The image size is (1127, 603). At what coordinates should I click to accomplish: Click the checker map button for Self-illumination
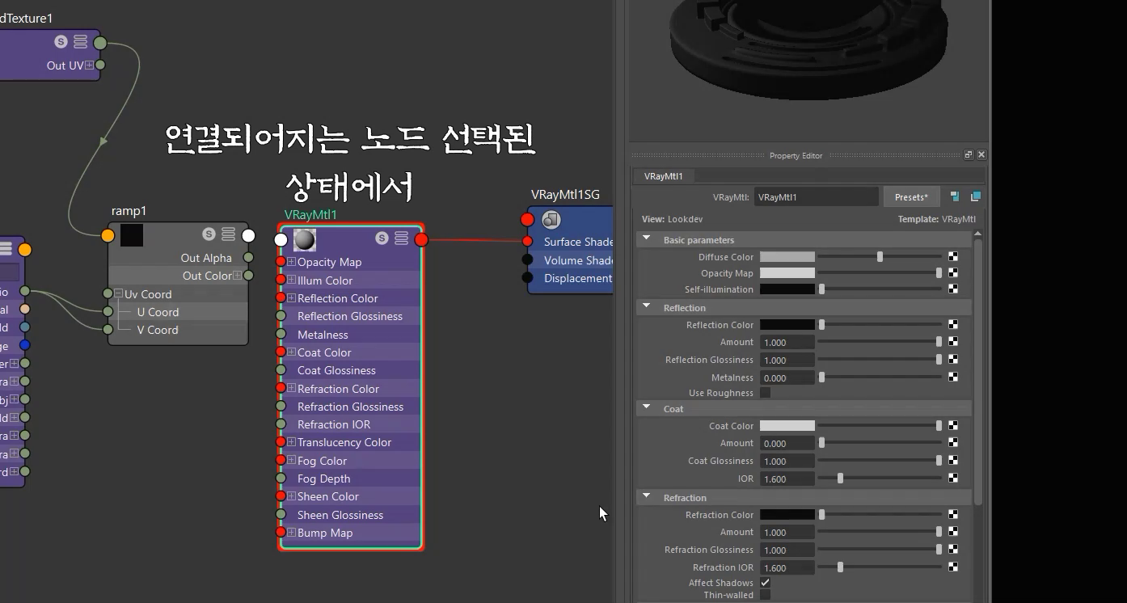953,289
